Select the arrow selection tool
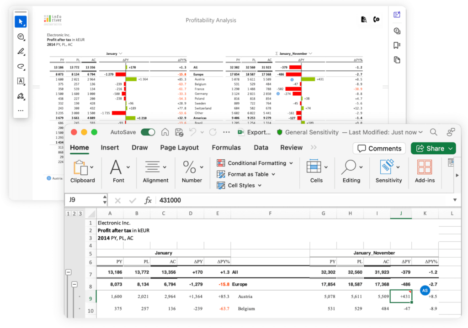The width and height of the screenshot is (468, 328). click(21, 21)
